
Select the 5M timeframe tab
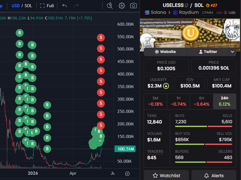pyautogui.click(x=155, y=101)
